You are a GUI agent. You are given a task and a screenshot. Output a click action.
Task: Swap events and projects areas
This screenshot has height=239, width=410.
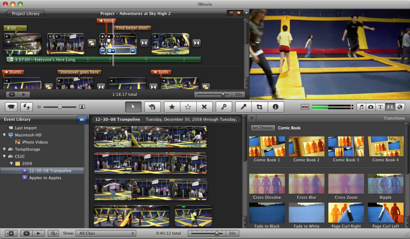(26, 107)
